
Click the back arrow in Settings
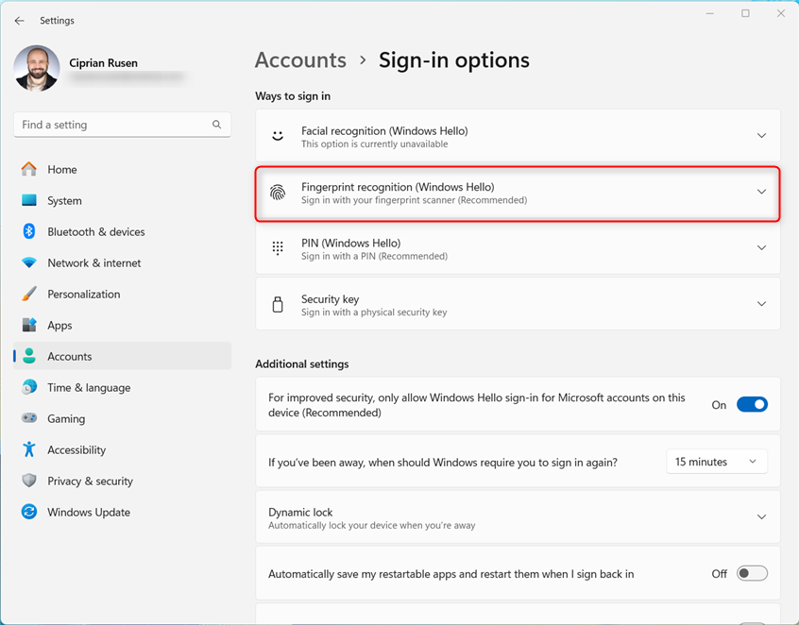click(x=20, y=21)
